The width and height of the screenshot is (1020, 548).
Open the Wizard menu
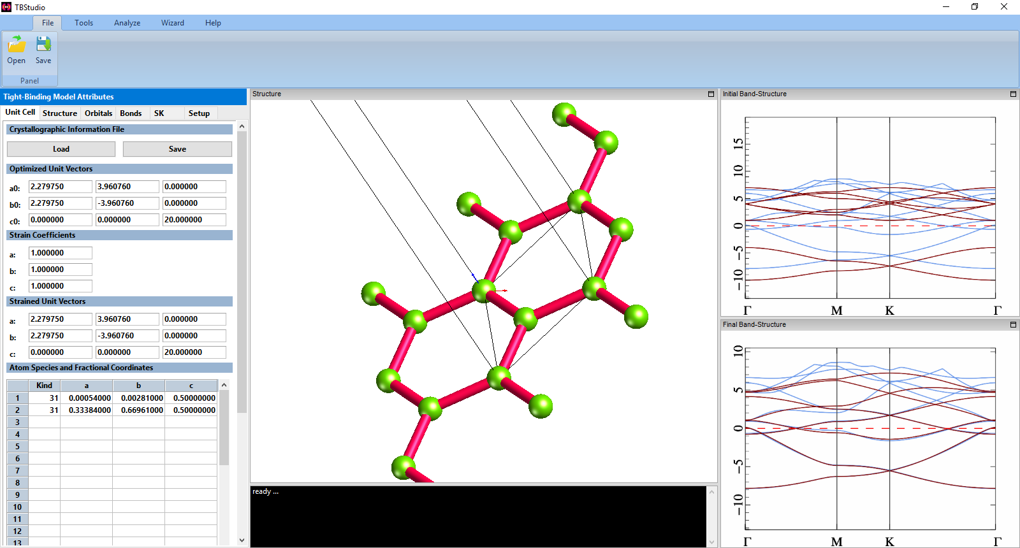[x=172, y=23]
